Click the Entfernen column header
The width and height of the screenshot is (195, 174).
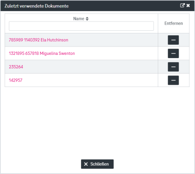[x=174, y=23]
